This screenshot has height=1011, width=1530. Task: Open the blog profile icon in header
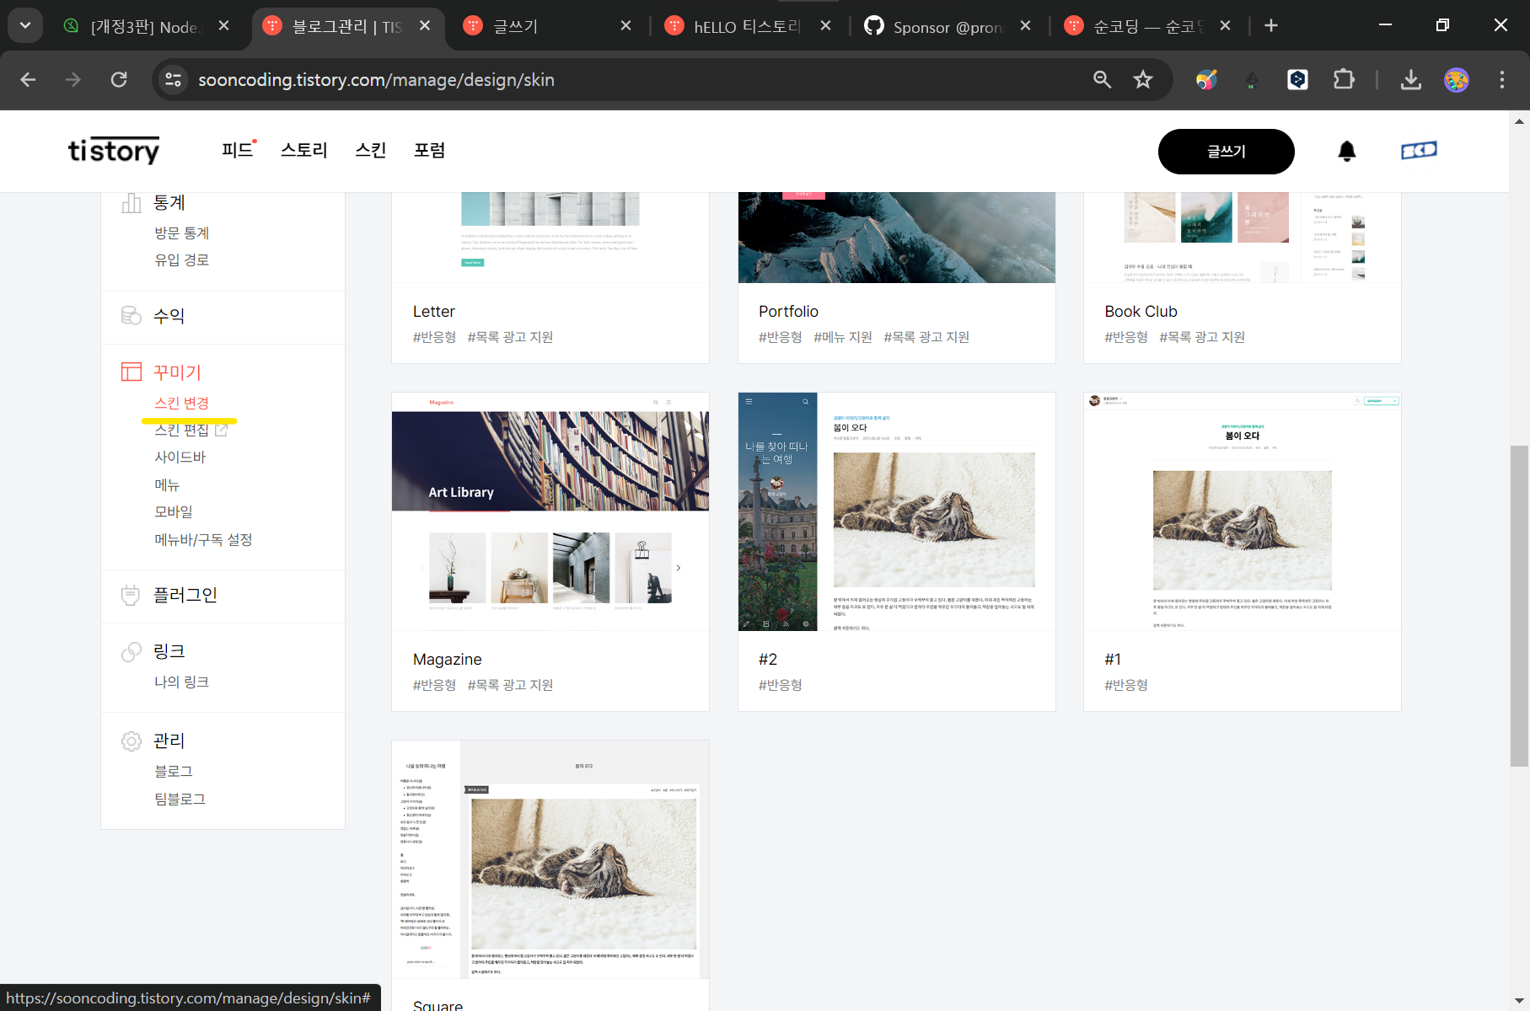pyautogui.click(x=1419, y=151)
